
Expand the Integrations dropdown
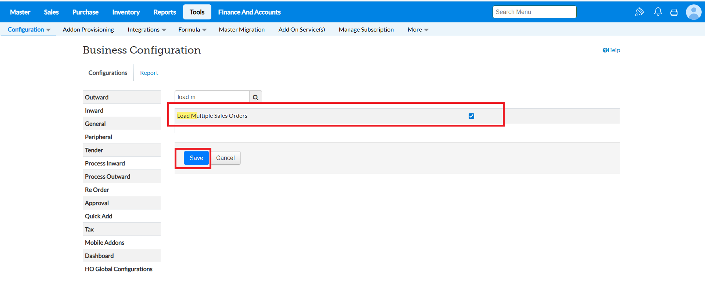(x=147, y=30)
